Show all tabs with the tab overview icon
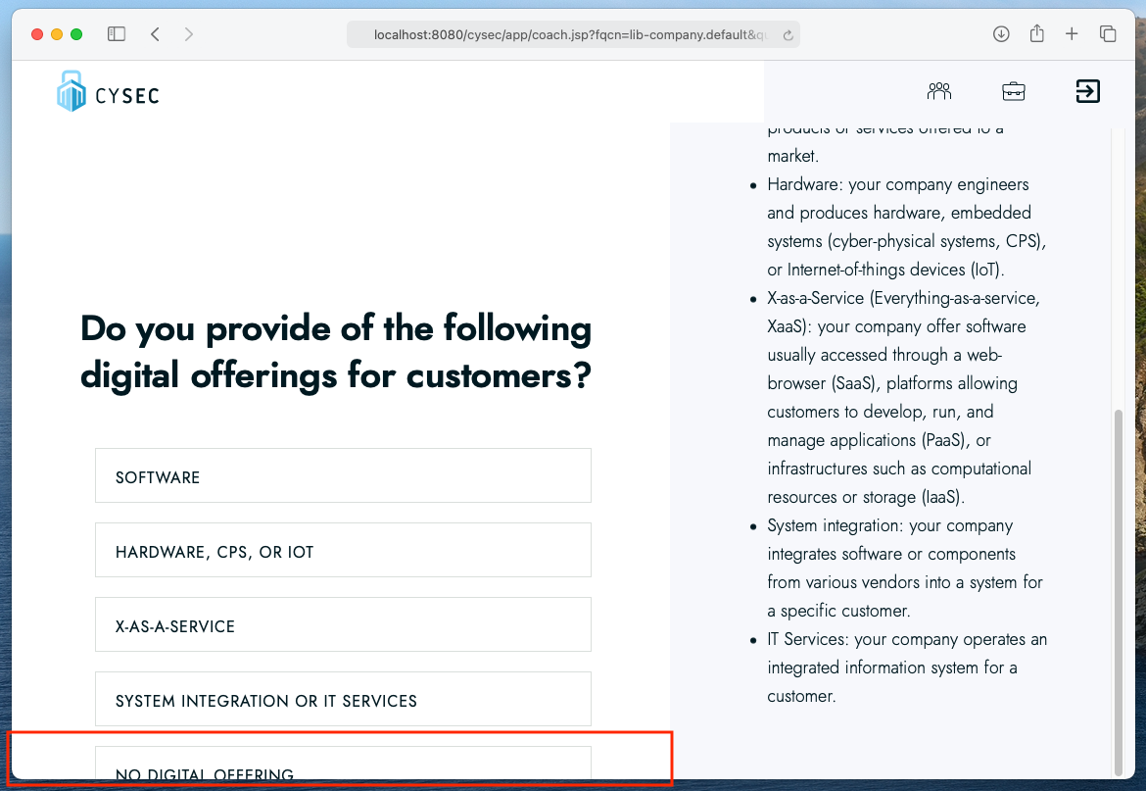The image size is (1146, 791). (x=1108, y=32)
